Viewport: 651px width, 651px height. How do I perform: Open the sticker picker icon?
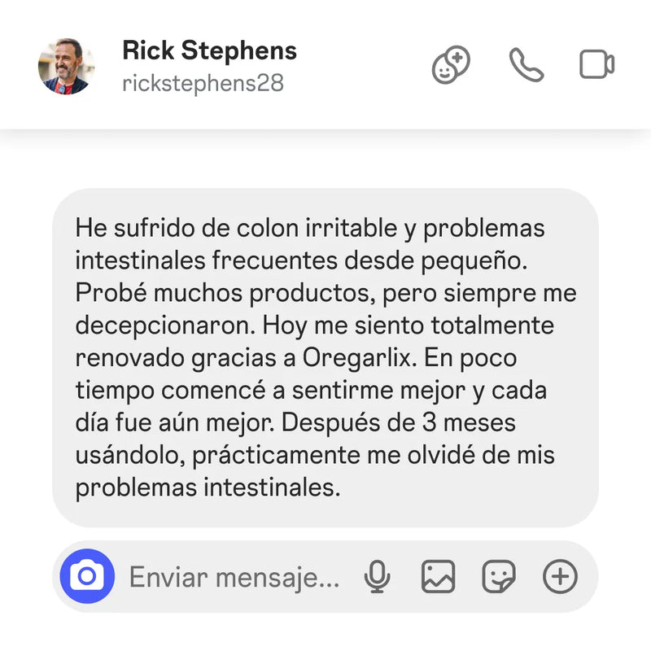(499, 576)
